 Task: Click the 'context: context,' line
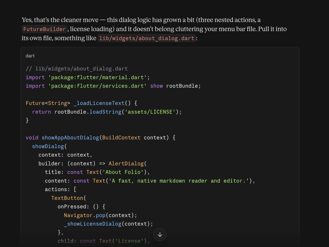coord(66,155)
